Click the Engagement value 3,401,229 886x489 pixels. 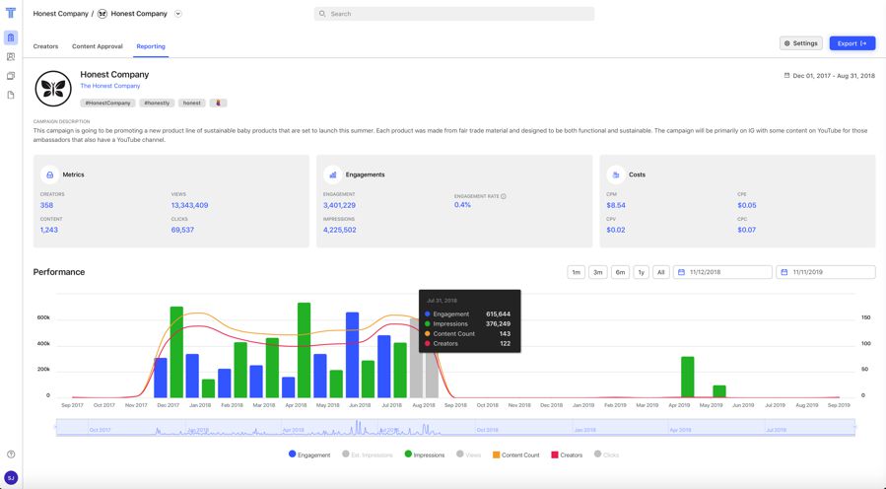pos(339,205)
